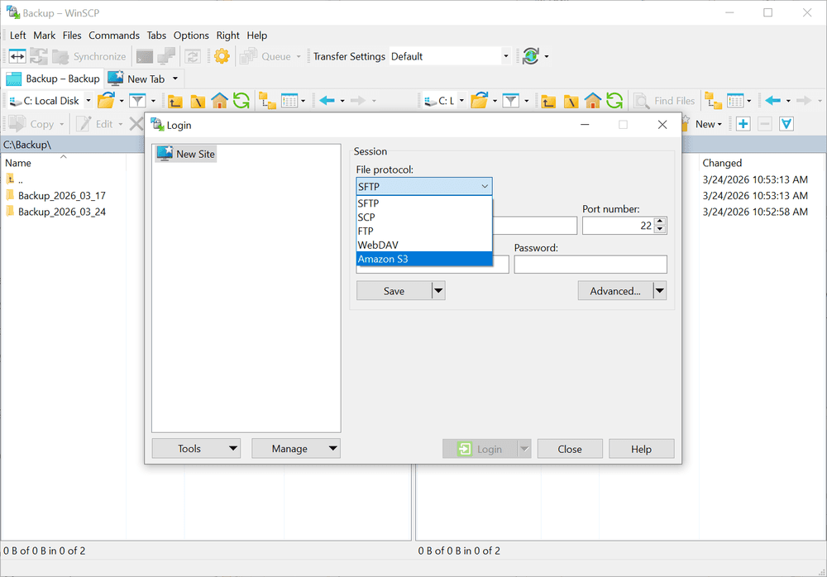
Task: Go back in right panel history
Action: 772,100
